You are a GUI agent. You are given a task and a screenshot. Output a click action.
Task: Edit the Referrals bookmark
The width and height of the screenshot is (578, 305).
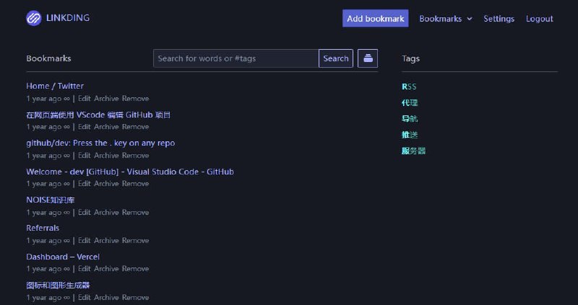click(x=84, y=241)
